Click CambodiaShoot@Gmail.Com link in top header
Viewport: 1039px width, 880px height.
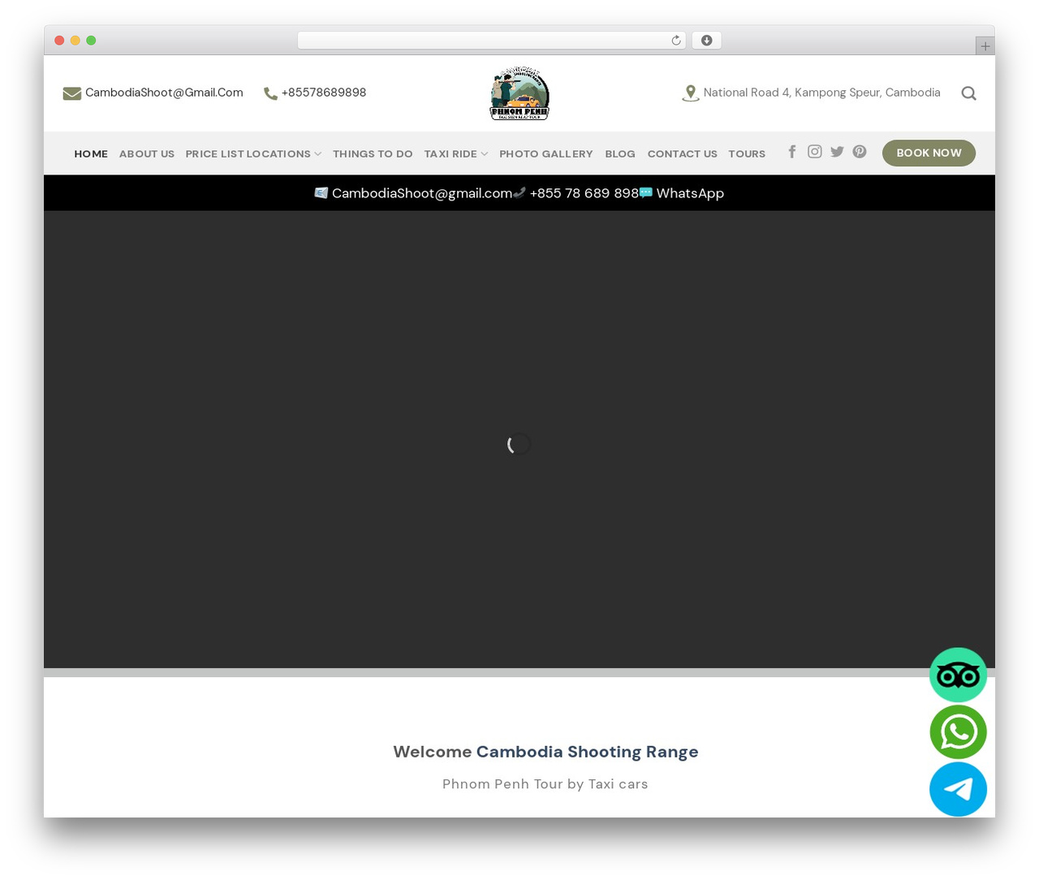click(164, 93)
